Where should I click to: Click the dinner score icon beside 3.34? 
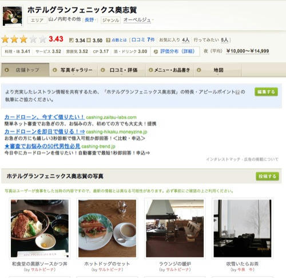point(71,40)
